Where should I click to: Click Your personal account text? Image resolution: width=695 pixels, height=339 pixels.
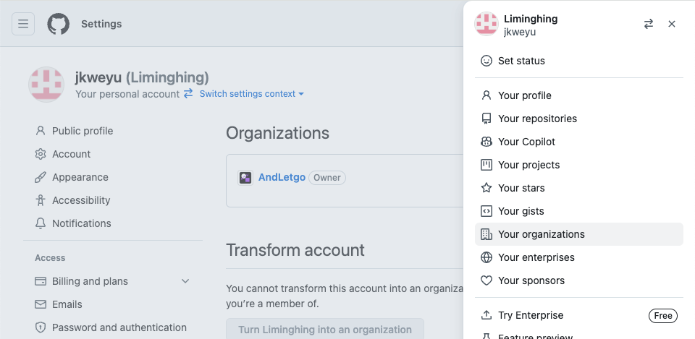click(x=127, y=94)
